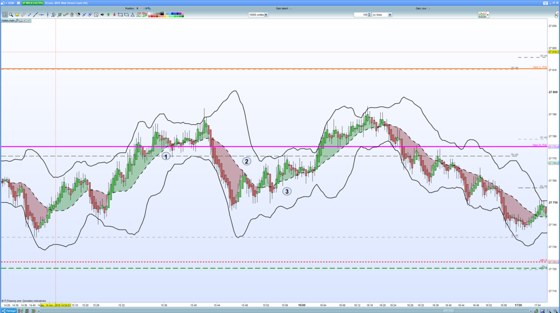This screenshot has width=560, height=313.
Task: Activate the magnifier zoom tool
Action: pos(11,15)
